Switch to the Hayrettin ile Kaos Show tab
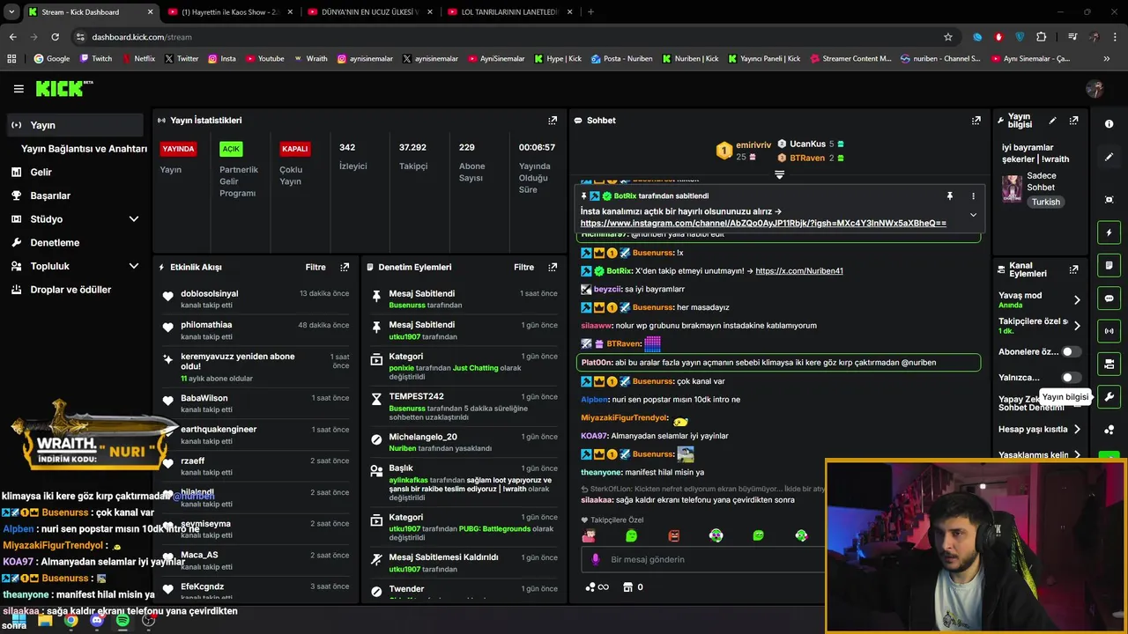 (229, 12)
